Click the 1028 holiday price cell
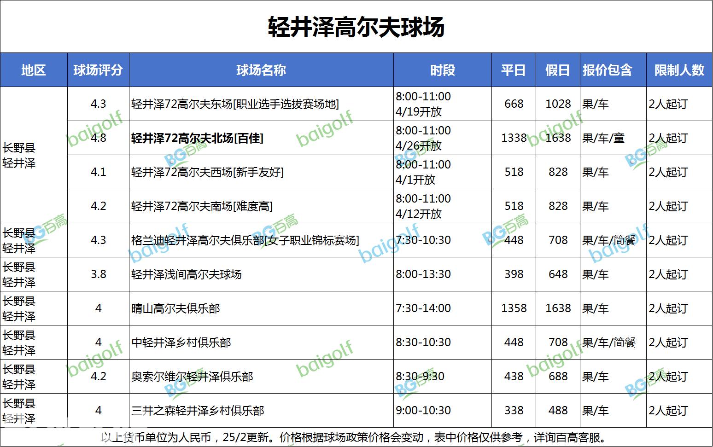Viewport: 713px width, 447px height. (x=558, y=104)
